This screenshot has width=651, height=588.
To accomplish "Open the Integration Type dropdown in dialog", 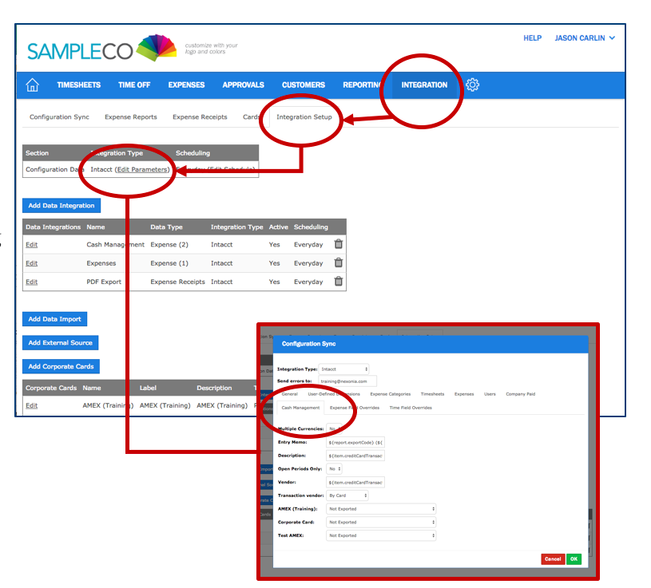I will coord(343,369).
